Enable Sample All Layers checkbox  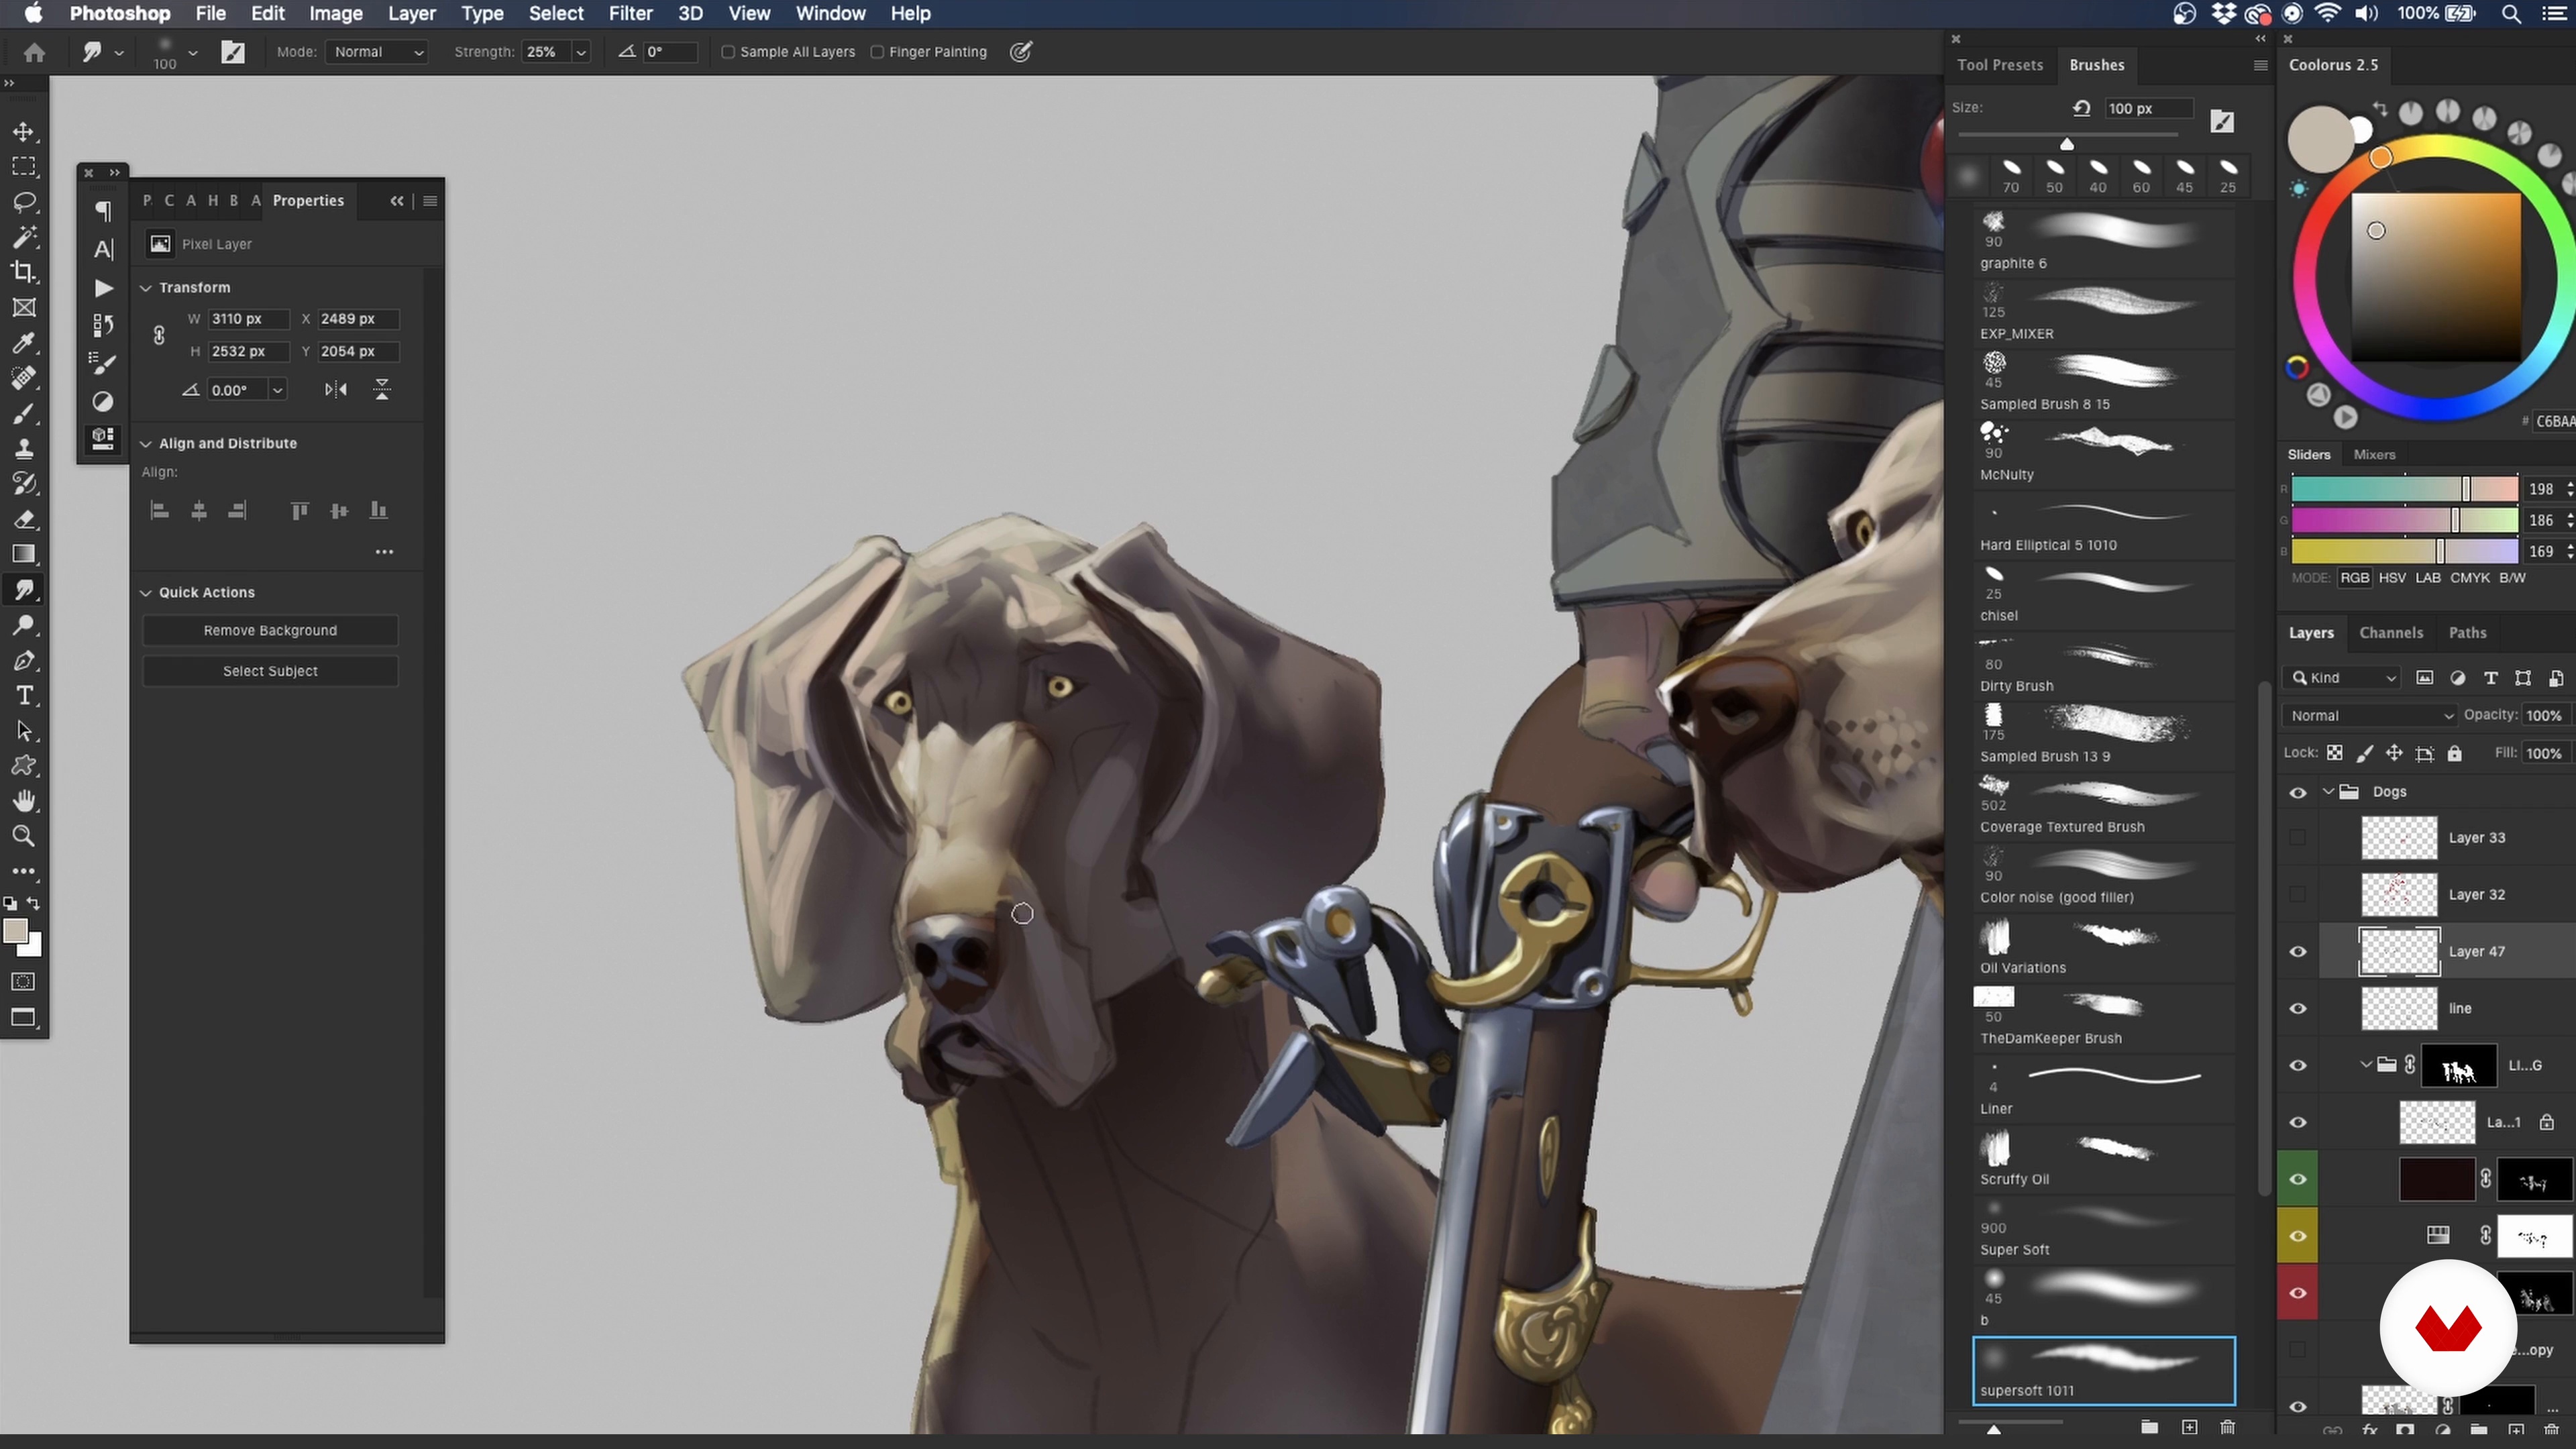(728, 52)
